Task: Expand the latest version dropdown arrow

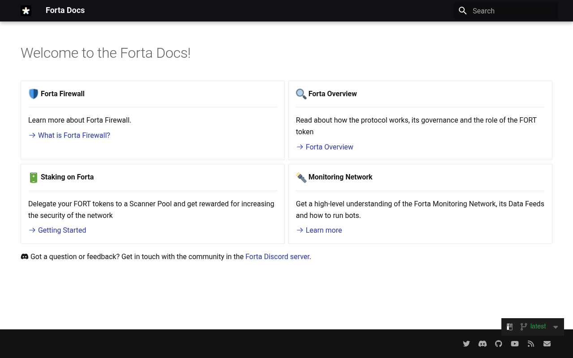Action: [x=556, y=327]
